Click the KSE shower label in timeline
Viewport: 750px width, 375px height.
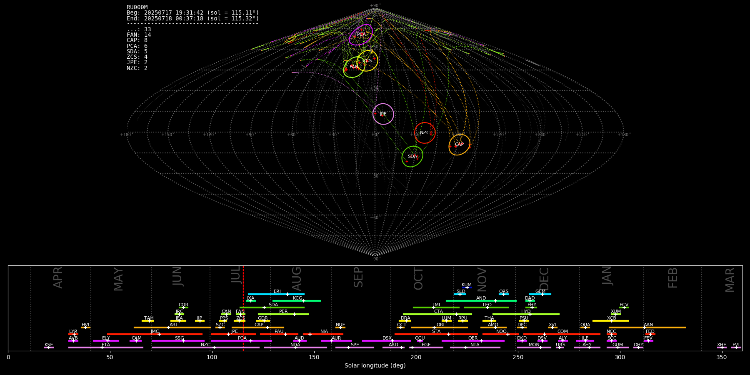(x=49, y=345)
